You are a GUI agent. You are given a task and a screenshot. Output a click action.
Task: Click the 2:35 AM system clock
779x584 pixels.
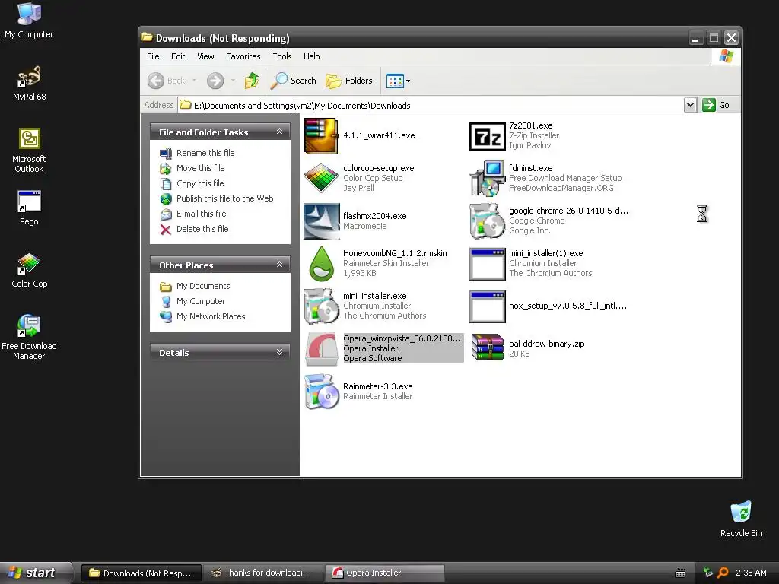click(751, 573)
